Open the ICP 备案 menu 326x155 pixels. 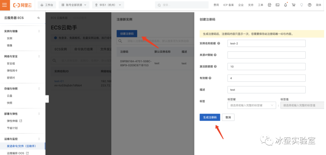point(229,5)
